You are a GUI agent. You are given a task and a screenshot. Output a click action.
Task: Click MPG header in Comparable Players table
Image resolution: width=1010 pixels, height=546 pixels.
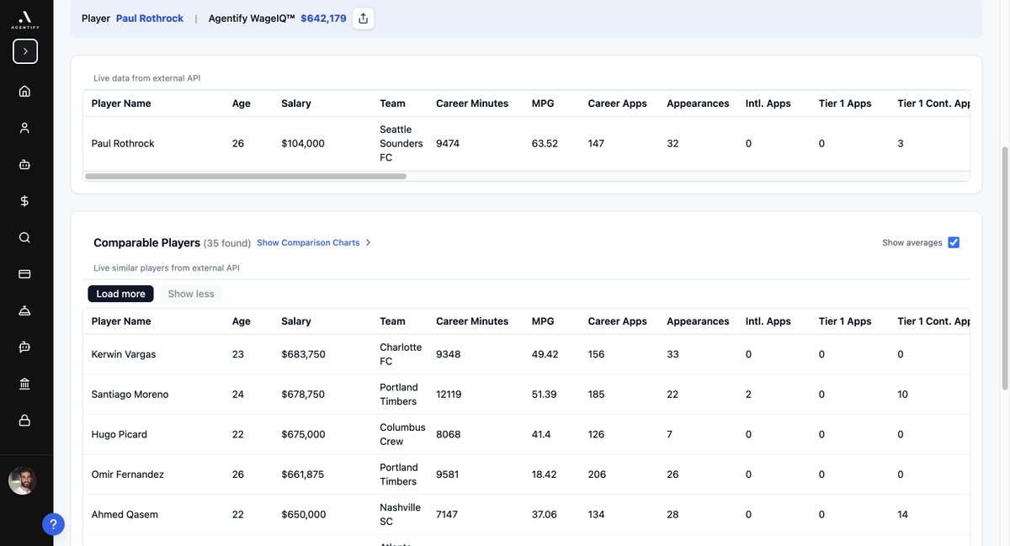click(543, 321)
